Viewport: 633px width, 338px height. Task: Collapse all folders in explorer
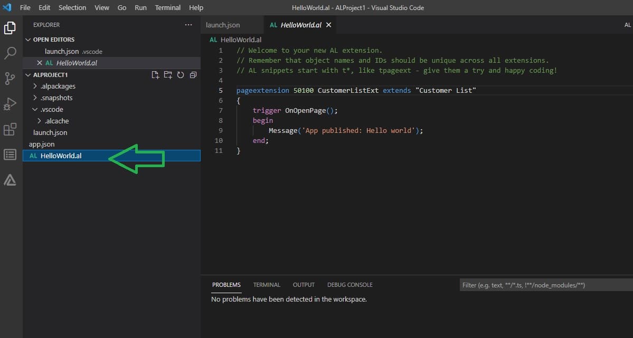point(193,75)
